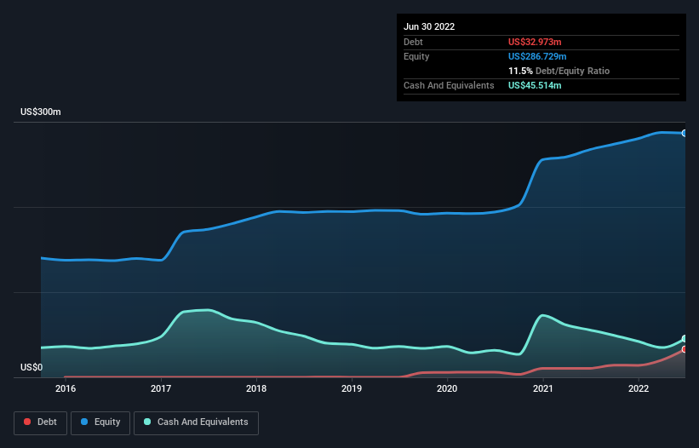Click the Equity row label in tooltip
Image resolution: width=699 pixels, height=448 pixels.
[416, 56]
